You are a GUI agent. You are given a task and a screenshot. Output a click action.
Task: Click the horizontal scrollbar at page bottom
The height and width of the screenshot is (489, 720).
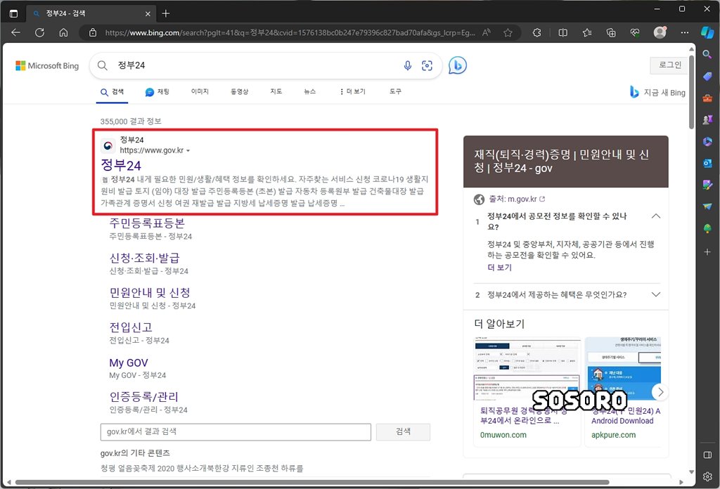coord(312,482)
